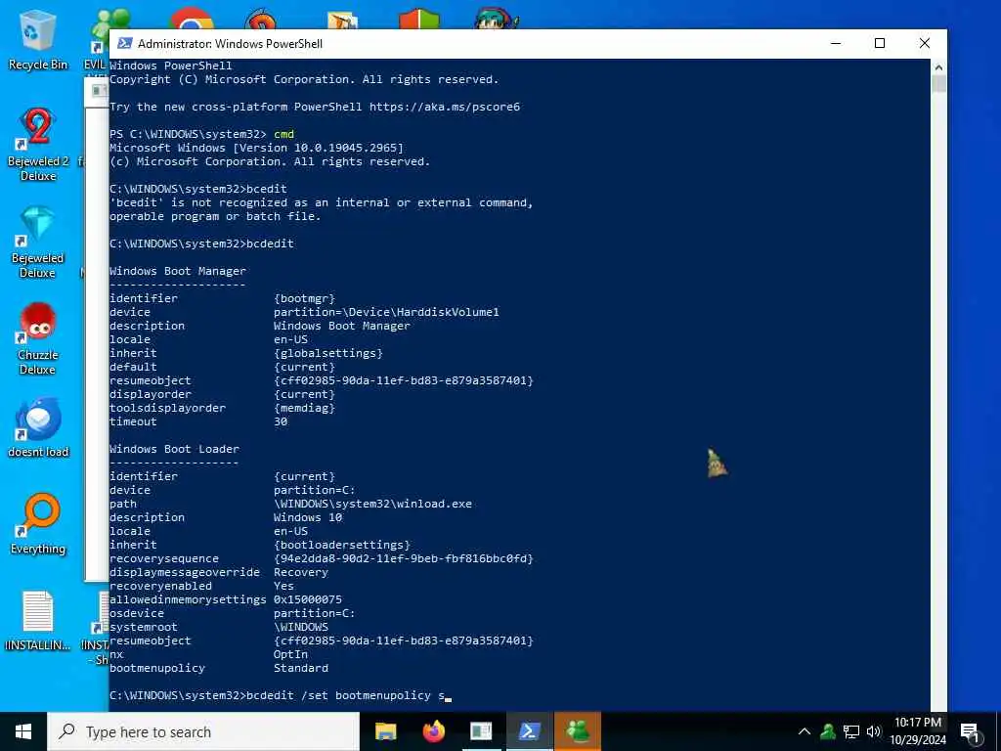The width and height of the screenshot is (1001, 751).
Task: Select the Recycle Bin desktop icon
Action: click(38, 39)
